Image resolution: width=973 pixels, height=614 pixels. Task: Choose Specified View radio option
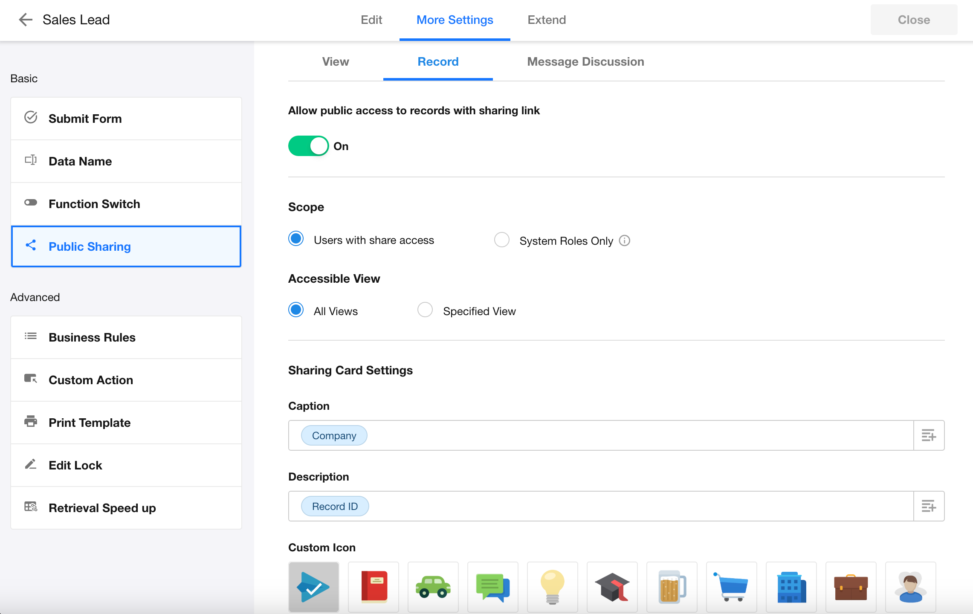tap(425, 310)
